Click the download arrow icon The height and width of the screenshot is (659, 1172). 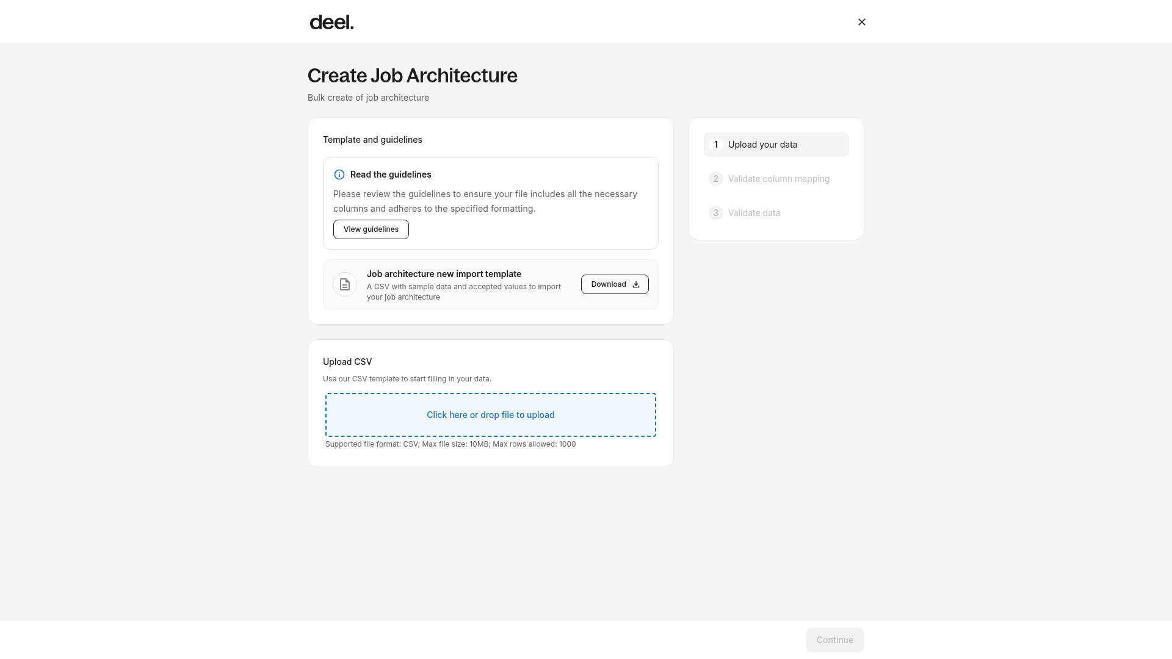click(635, 284)
